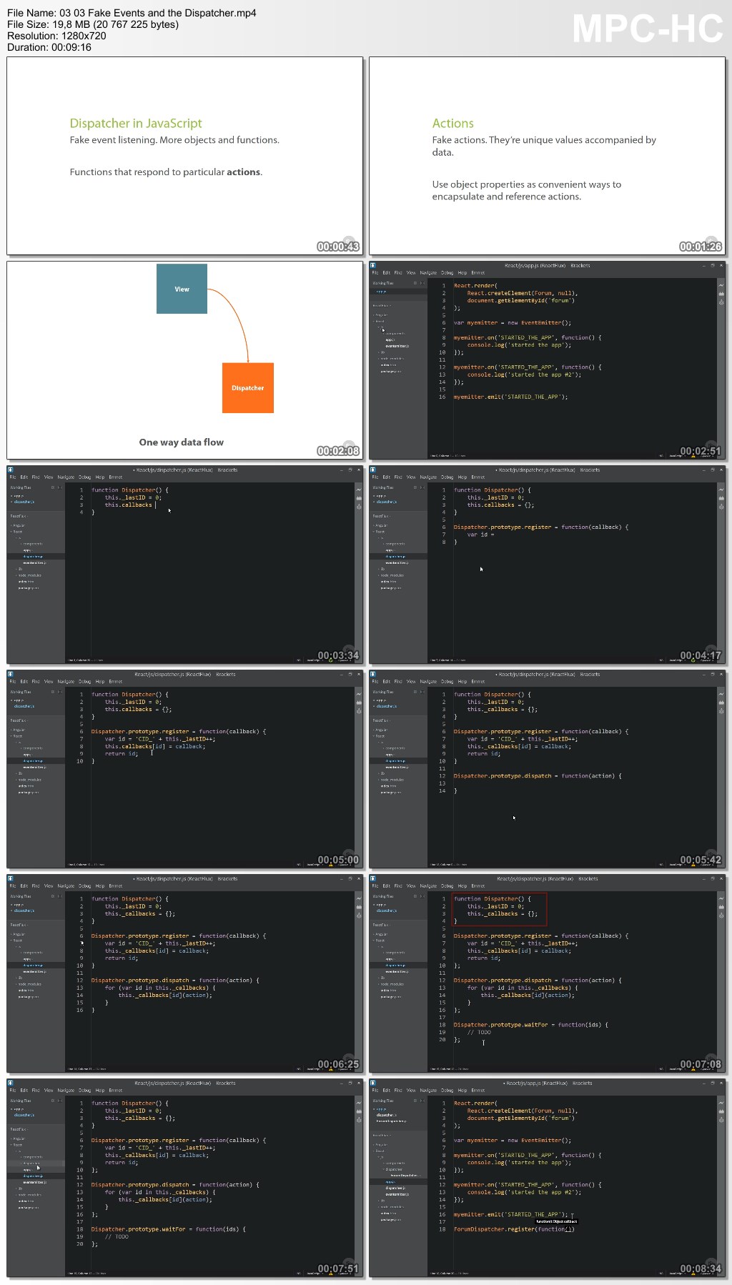
Task: Click the File Name line in the header
Action: pos(132,13)
